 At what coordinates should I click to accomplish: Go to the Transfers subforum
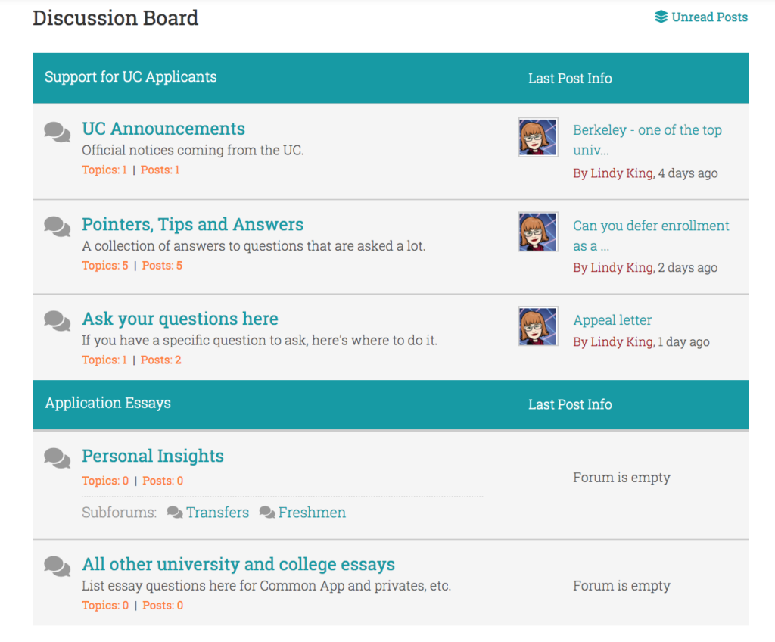tap(217, 513)
